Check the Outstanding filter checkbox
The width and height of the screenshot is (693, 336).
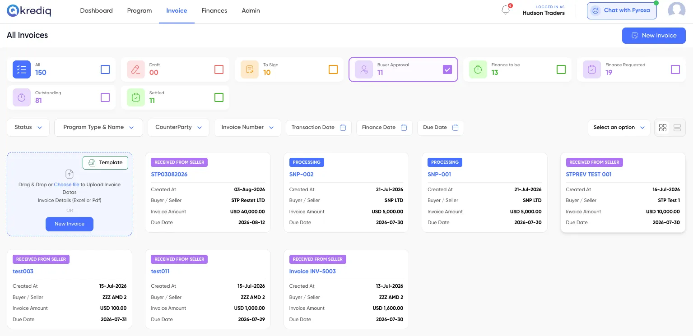click(105, 97)
